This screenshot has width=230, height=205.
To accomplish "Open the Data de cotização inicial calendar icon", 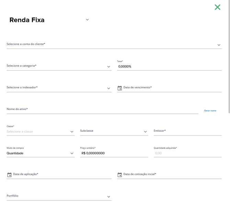I will click(x=120, y=175).
